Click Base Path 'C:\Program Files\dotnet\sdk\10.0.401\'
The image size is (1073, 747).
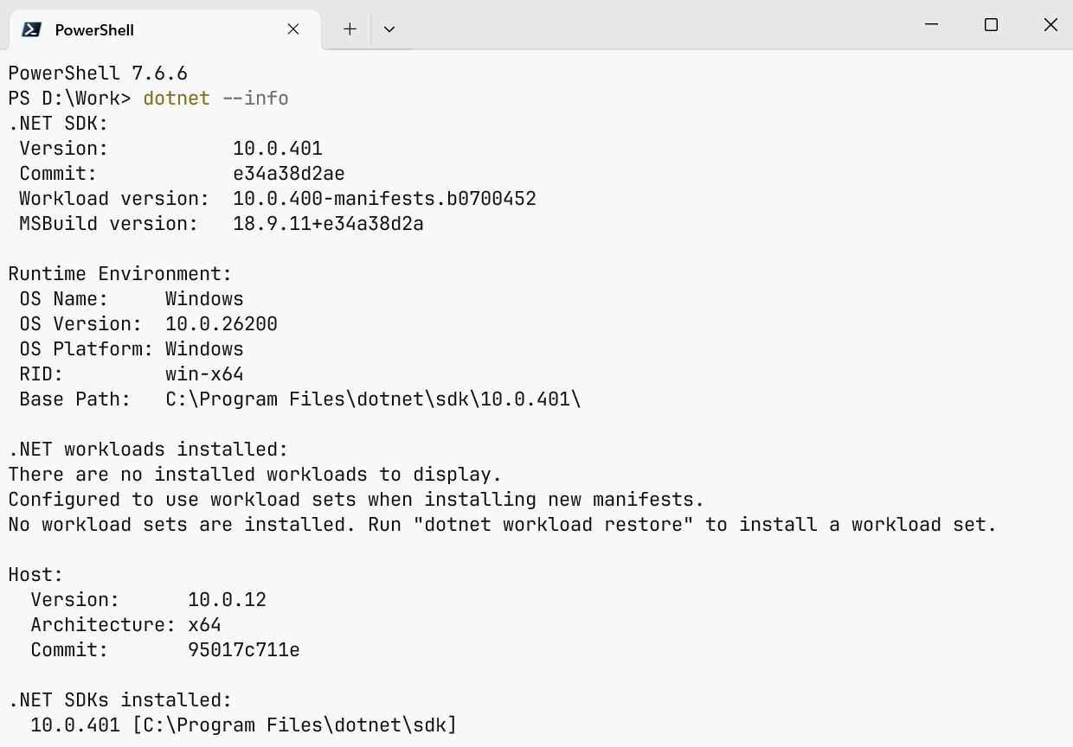pyautogui.click(x=373, y=399)
